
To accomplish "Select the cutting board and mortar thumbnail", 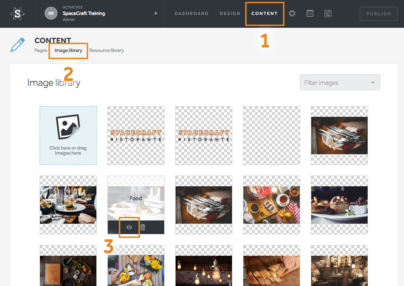I will coord(68,265).
